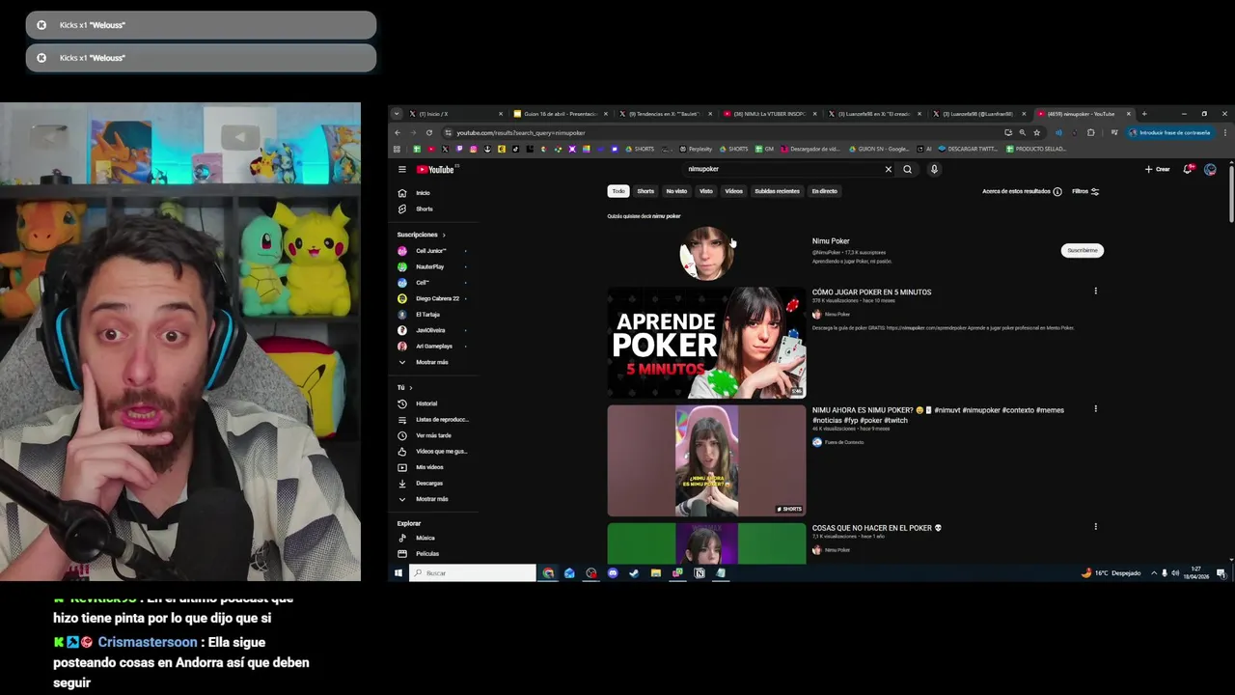This screenshot has width=1235, height=695.
Task: Open the Tú section chevron
Action: [411, 388]
